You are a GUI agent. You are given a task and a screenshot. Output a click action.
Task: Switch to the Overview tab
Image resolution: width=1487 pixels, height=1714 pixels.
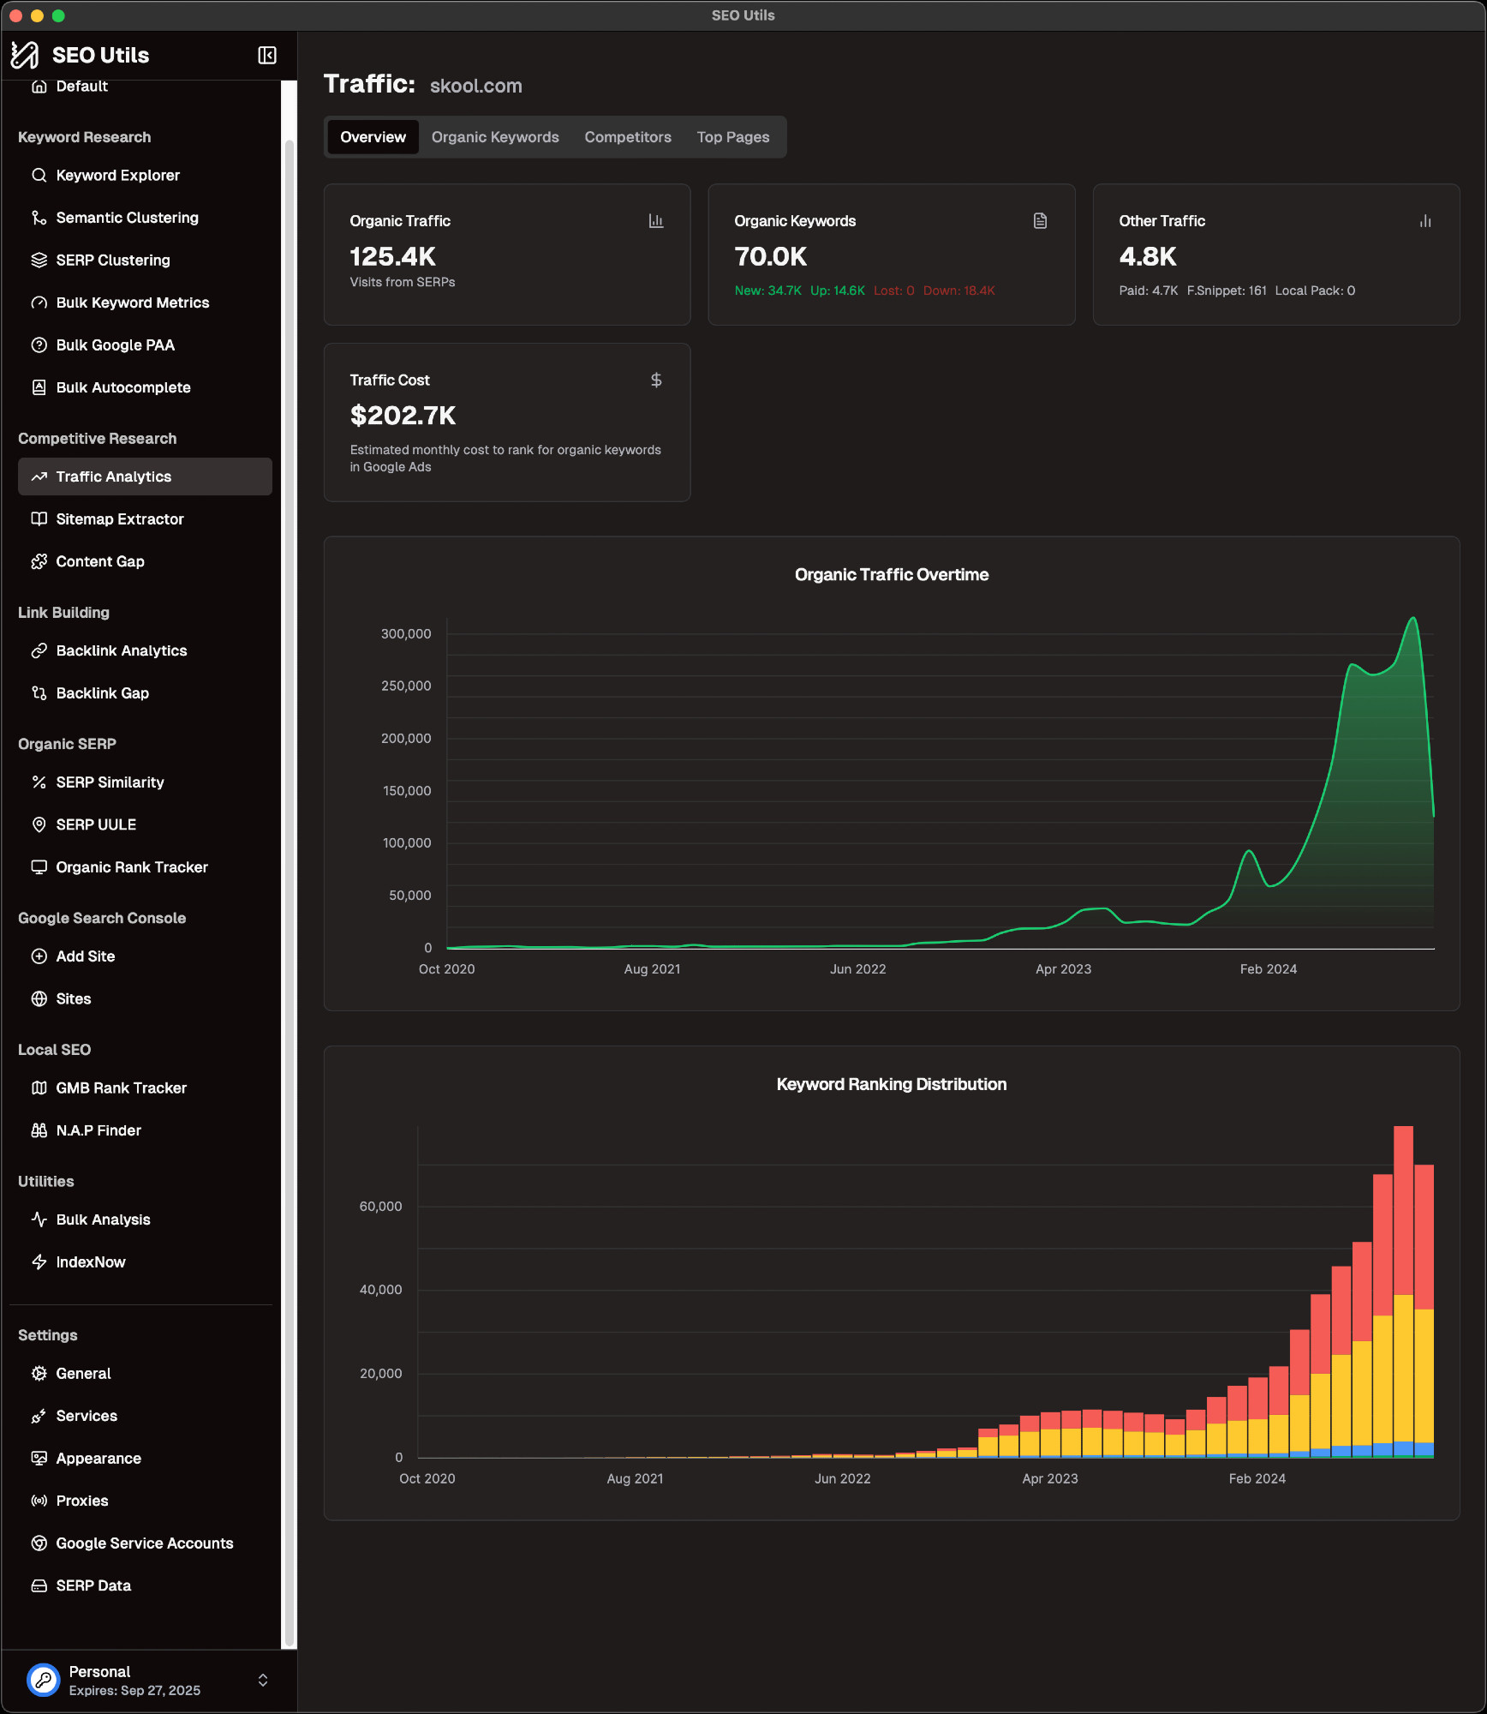(373, 137)
